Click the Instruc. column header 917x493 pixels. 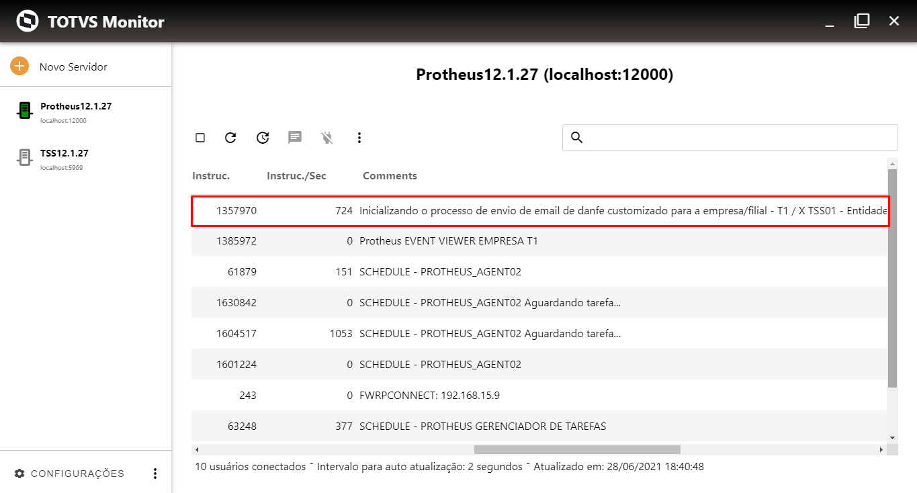click(x=211, y=176)
